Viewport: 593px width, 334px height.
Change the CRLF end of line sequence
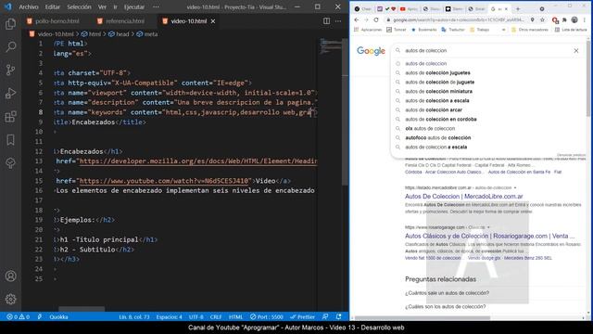click(x=216, y=317)
